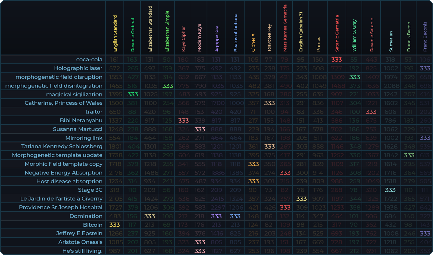Open the Providence St Joseph Hospital entry
This screenshot has height=255, width=433.
[60, 207]
